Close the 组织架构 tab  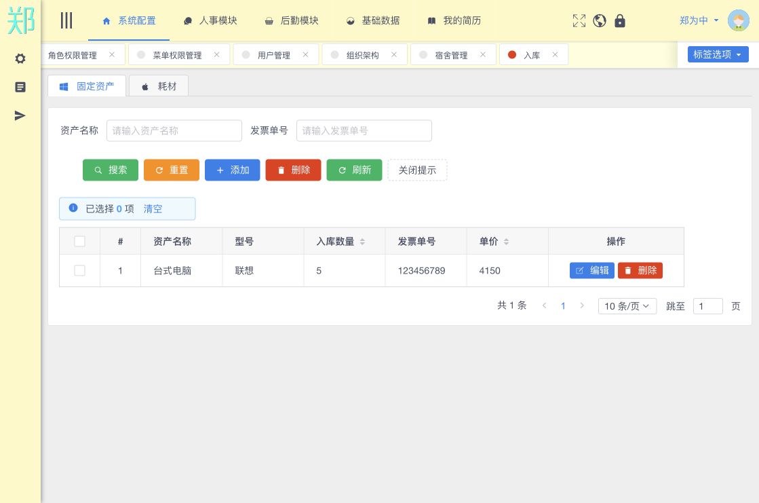pyautogui.click(x=394, y=55)
